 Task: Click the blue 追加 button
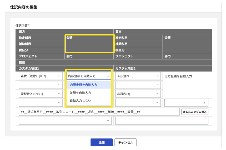(102, 142)
